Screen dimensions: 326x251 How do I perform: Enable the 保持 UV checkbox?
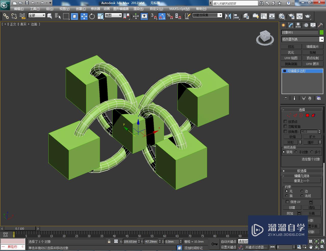(x=287, y=202)
